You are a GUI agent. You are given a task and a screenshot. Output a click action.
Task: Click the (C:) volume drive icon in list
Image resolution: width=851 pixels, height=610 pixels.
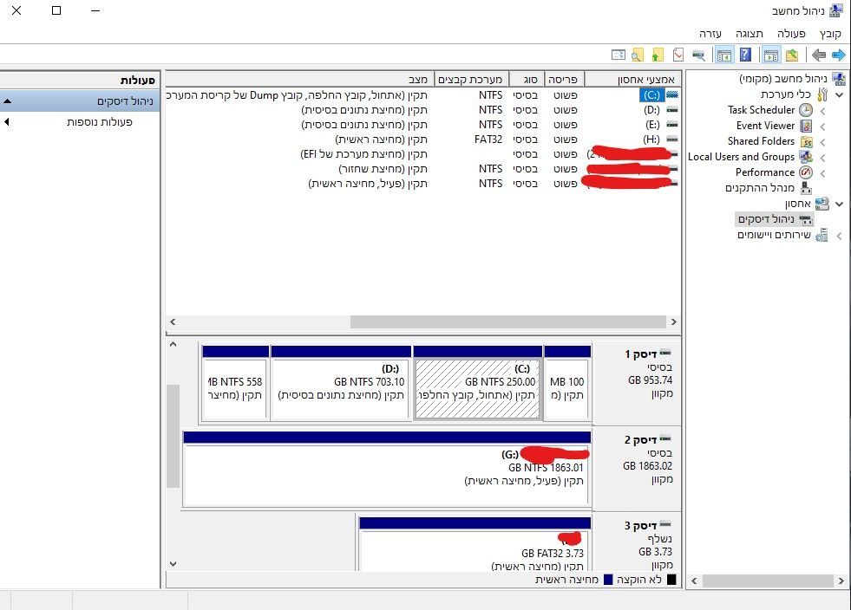pyautogui.click(x=672, y=95)
